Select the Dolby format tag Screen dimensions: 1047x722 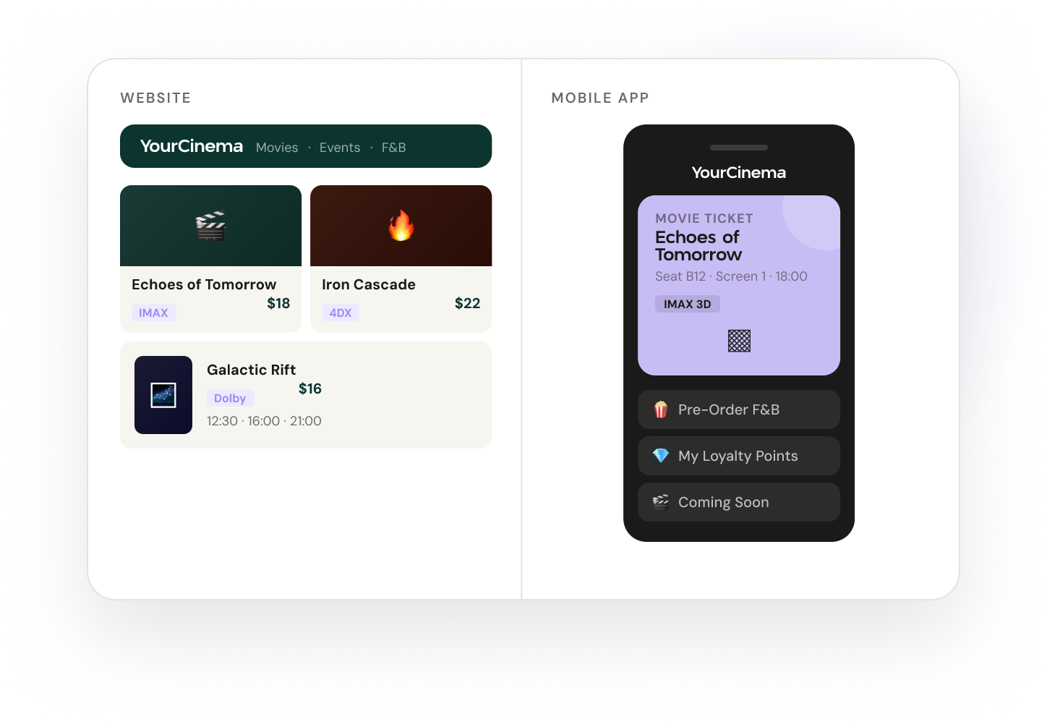click(x=230, y=398)
